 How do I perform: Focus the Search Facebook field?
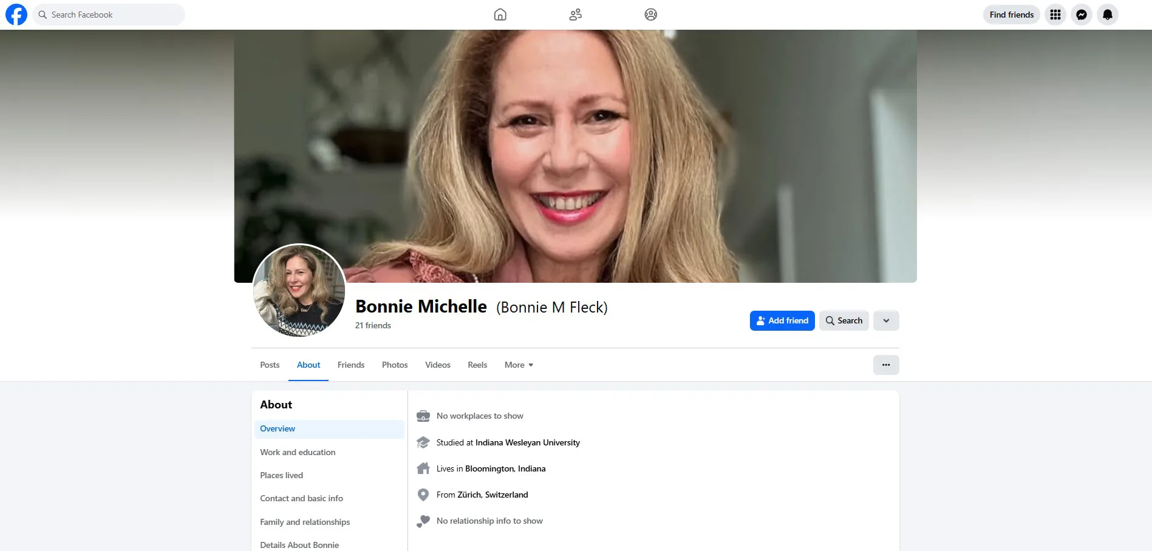click(x=109, y=15)
